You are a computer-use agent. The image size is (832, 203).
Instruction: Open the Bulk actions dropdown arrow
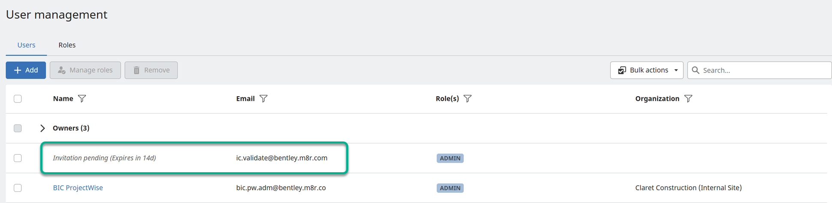pyautogui.click(x=676, y=70)
